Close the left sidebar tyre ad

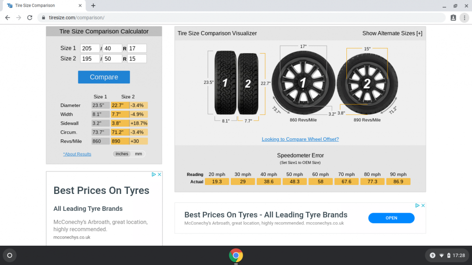pos(160,174)
